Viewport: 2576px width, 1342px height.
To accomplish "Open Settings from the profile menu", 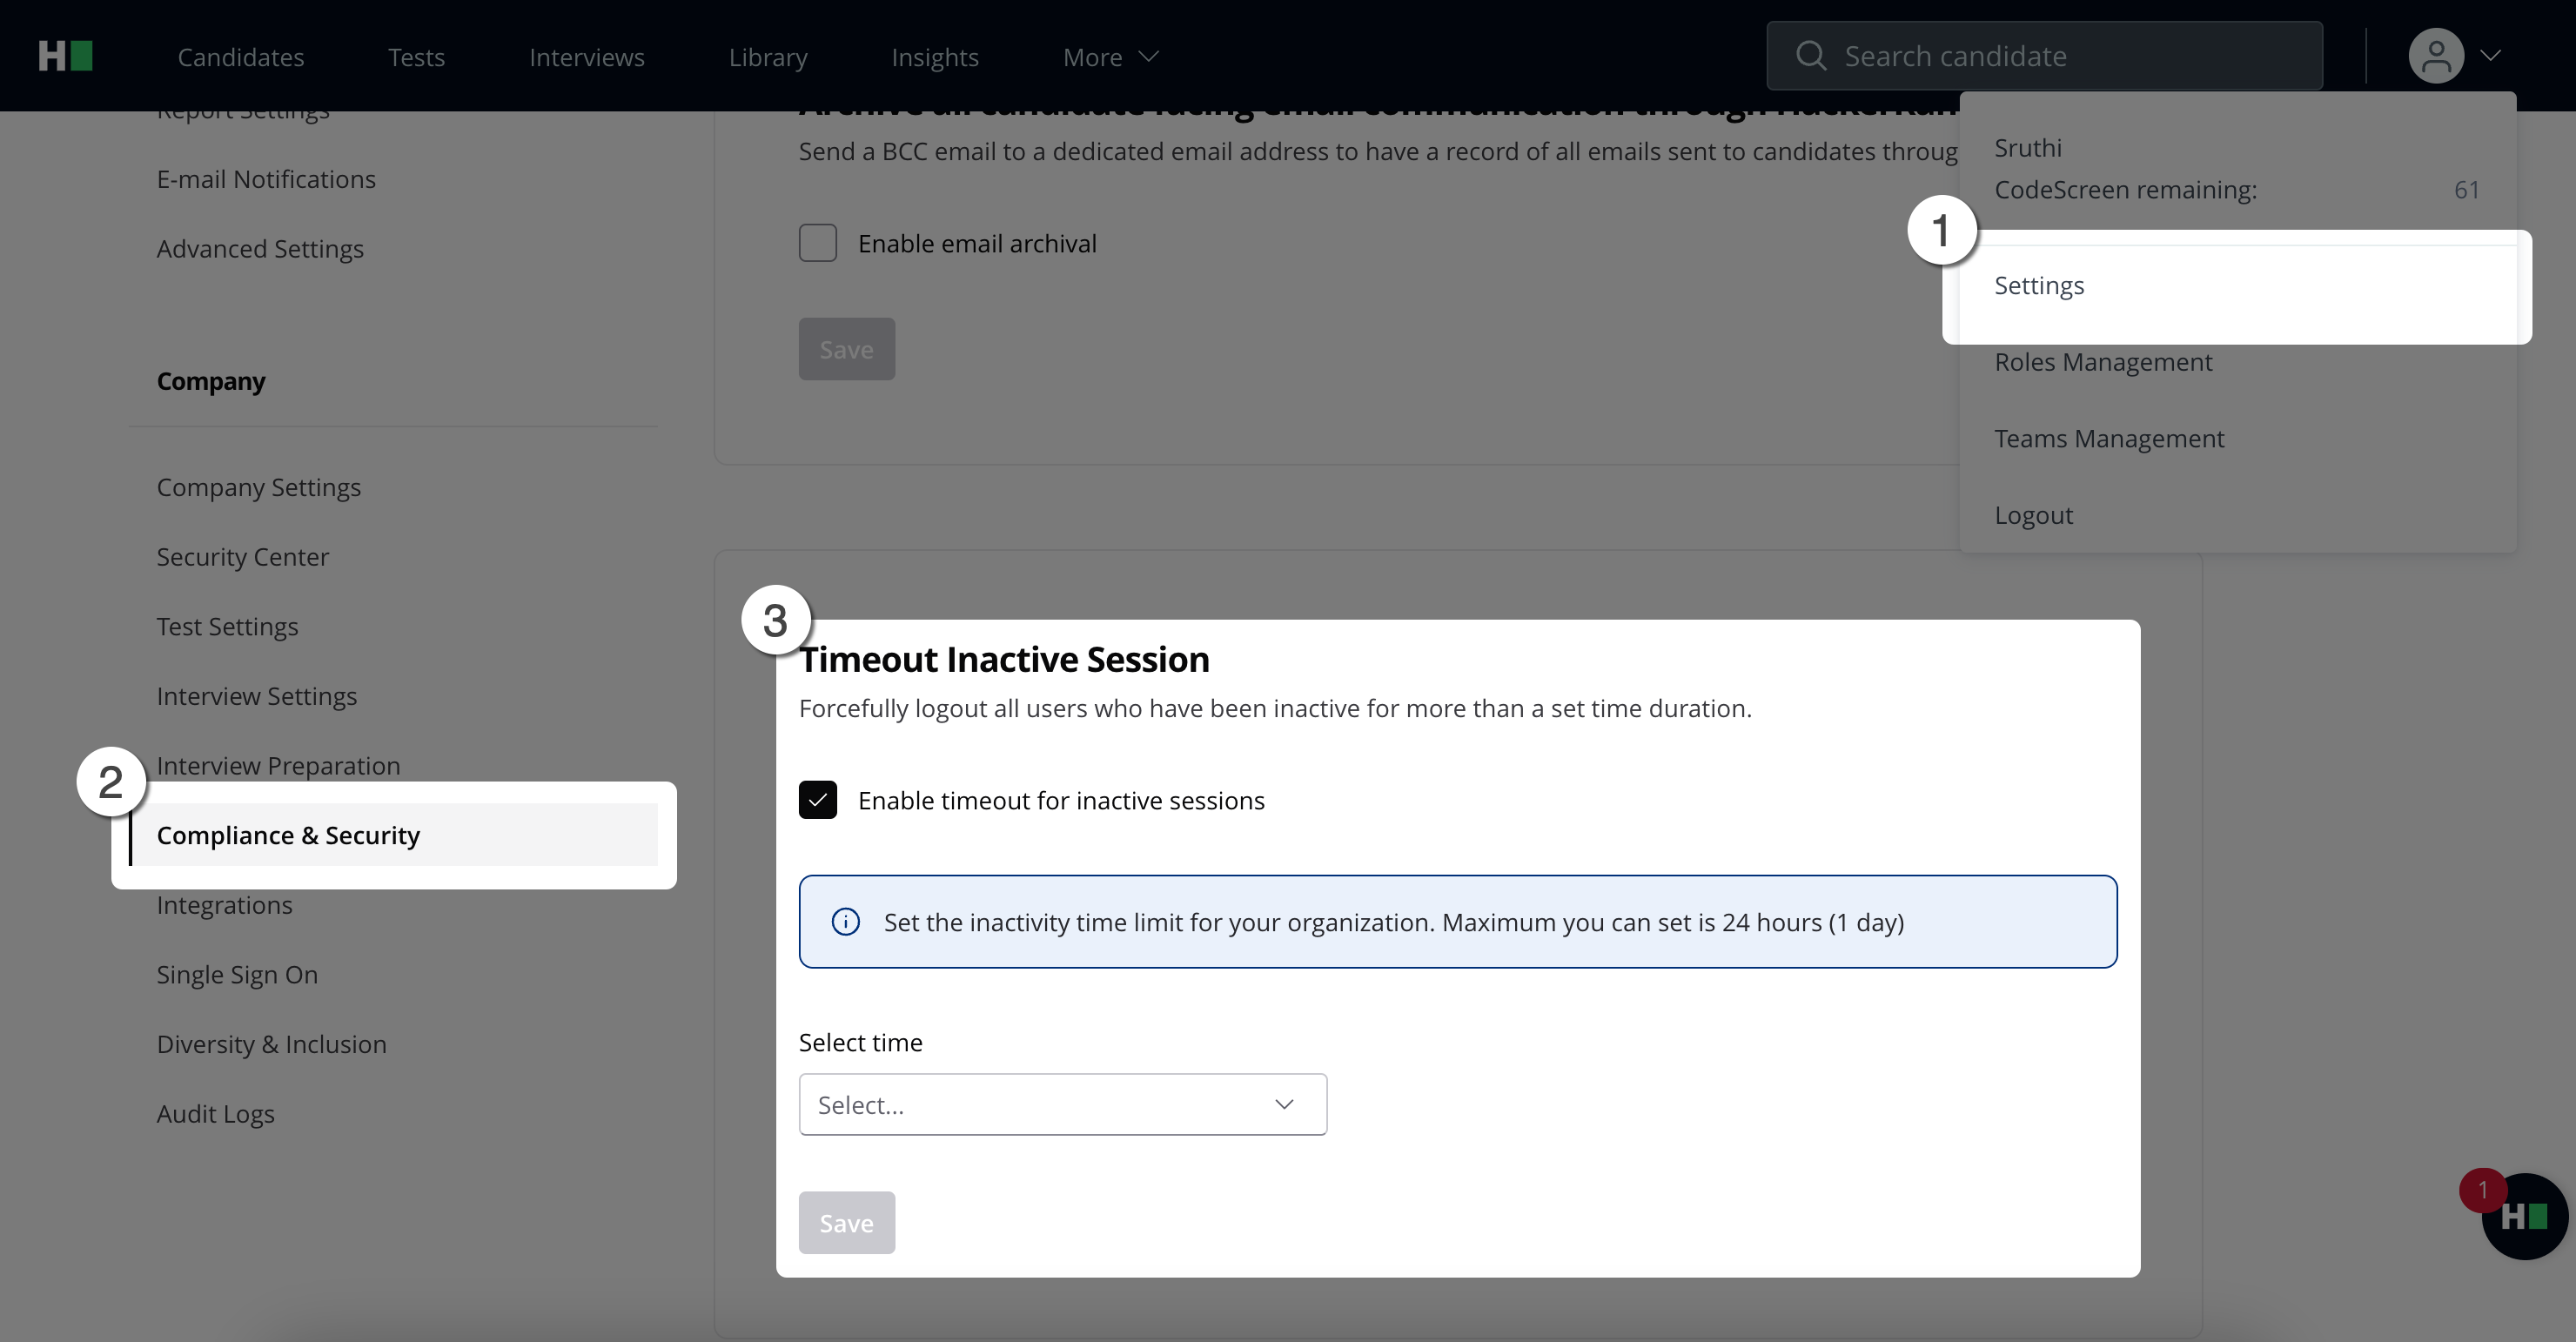I will click(2039, 286).
